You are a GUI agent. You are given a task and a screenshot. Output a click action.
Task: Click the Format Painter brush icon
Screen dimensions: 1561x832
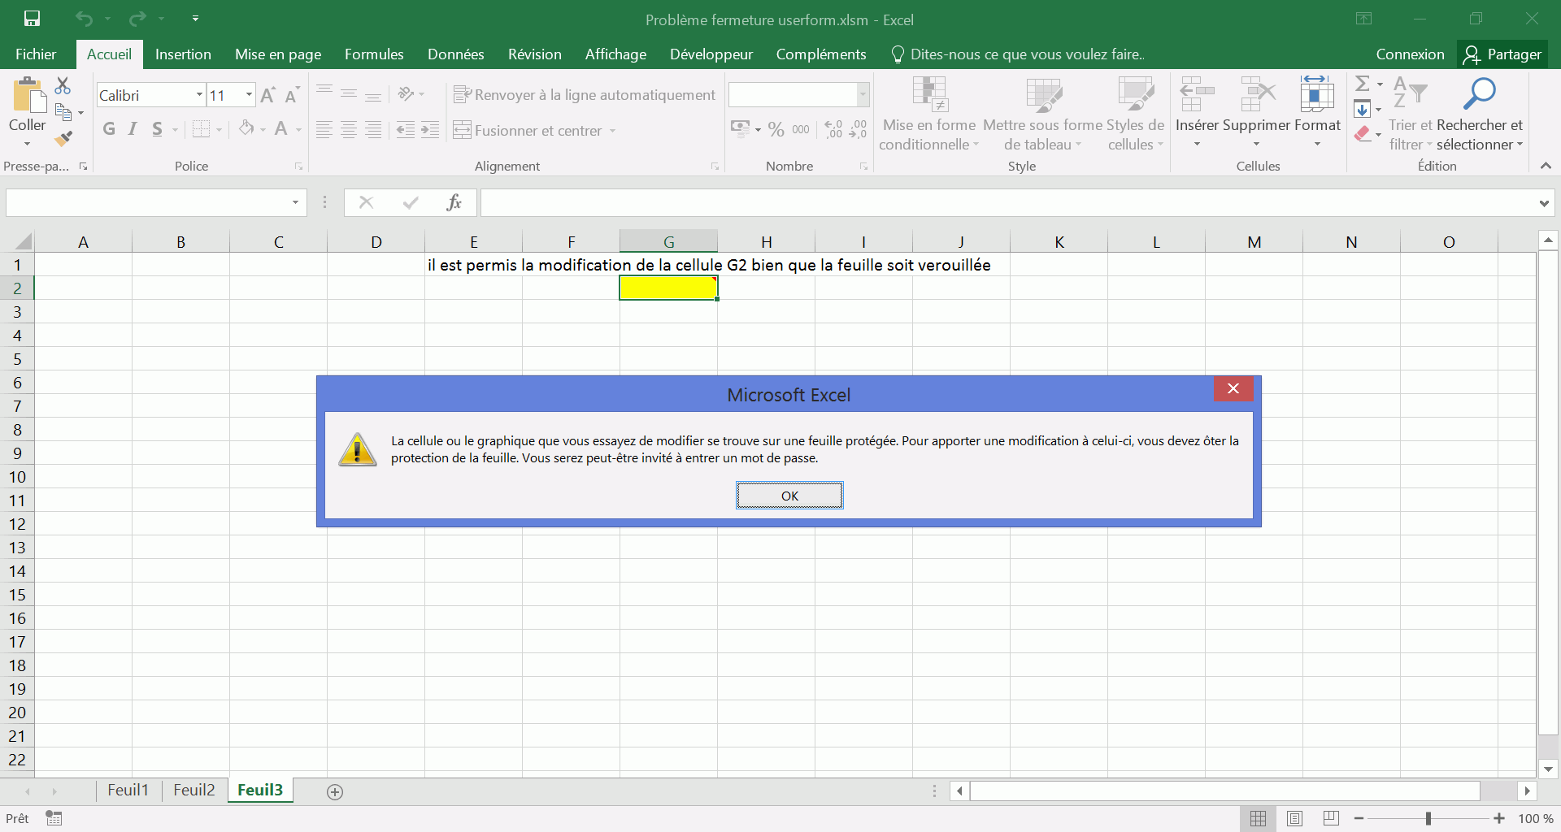click(63, 139)
